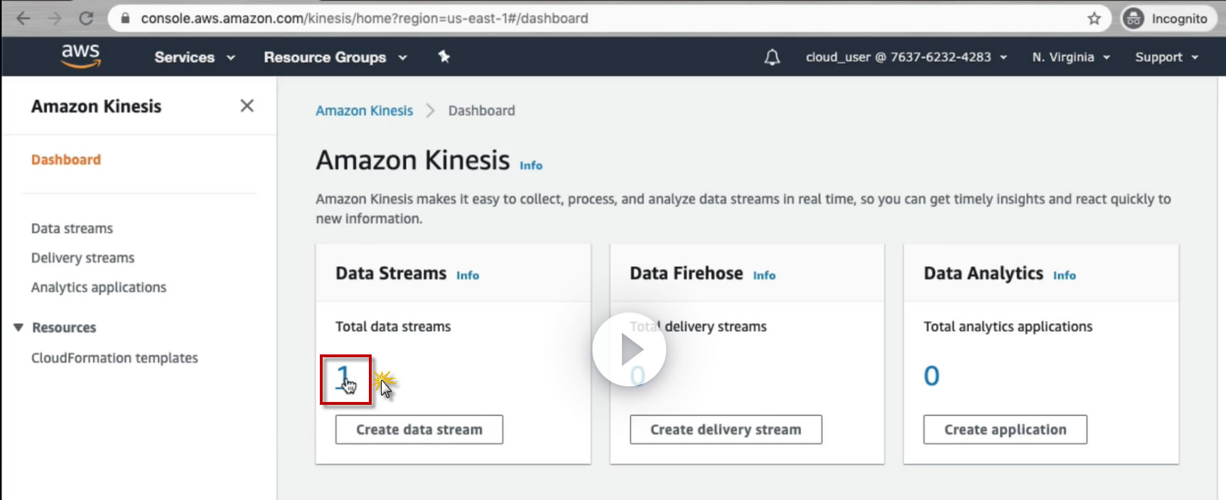The image size is (1226, 500).
Task: Click the browser reload icon
Action: 86,18
